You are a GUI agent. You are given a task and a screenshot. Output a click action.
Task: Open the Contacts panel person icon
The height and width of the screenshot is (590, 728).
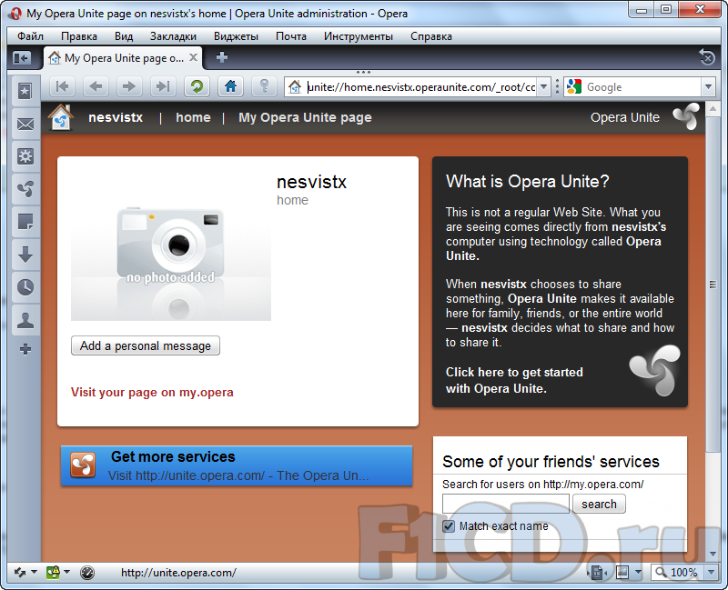(25, 320)
